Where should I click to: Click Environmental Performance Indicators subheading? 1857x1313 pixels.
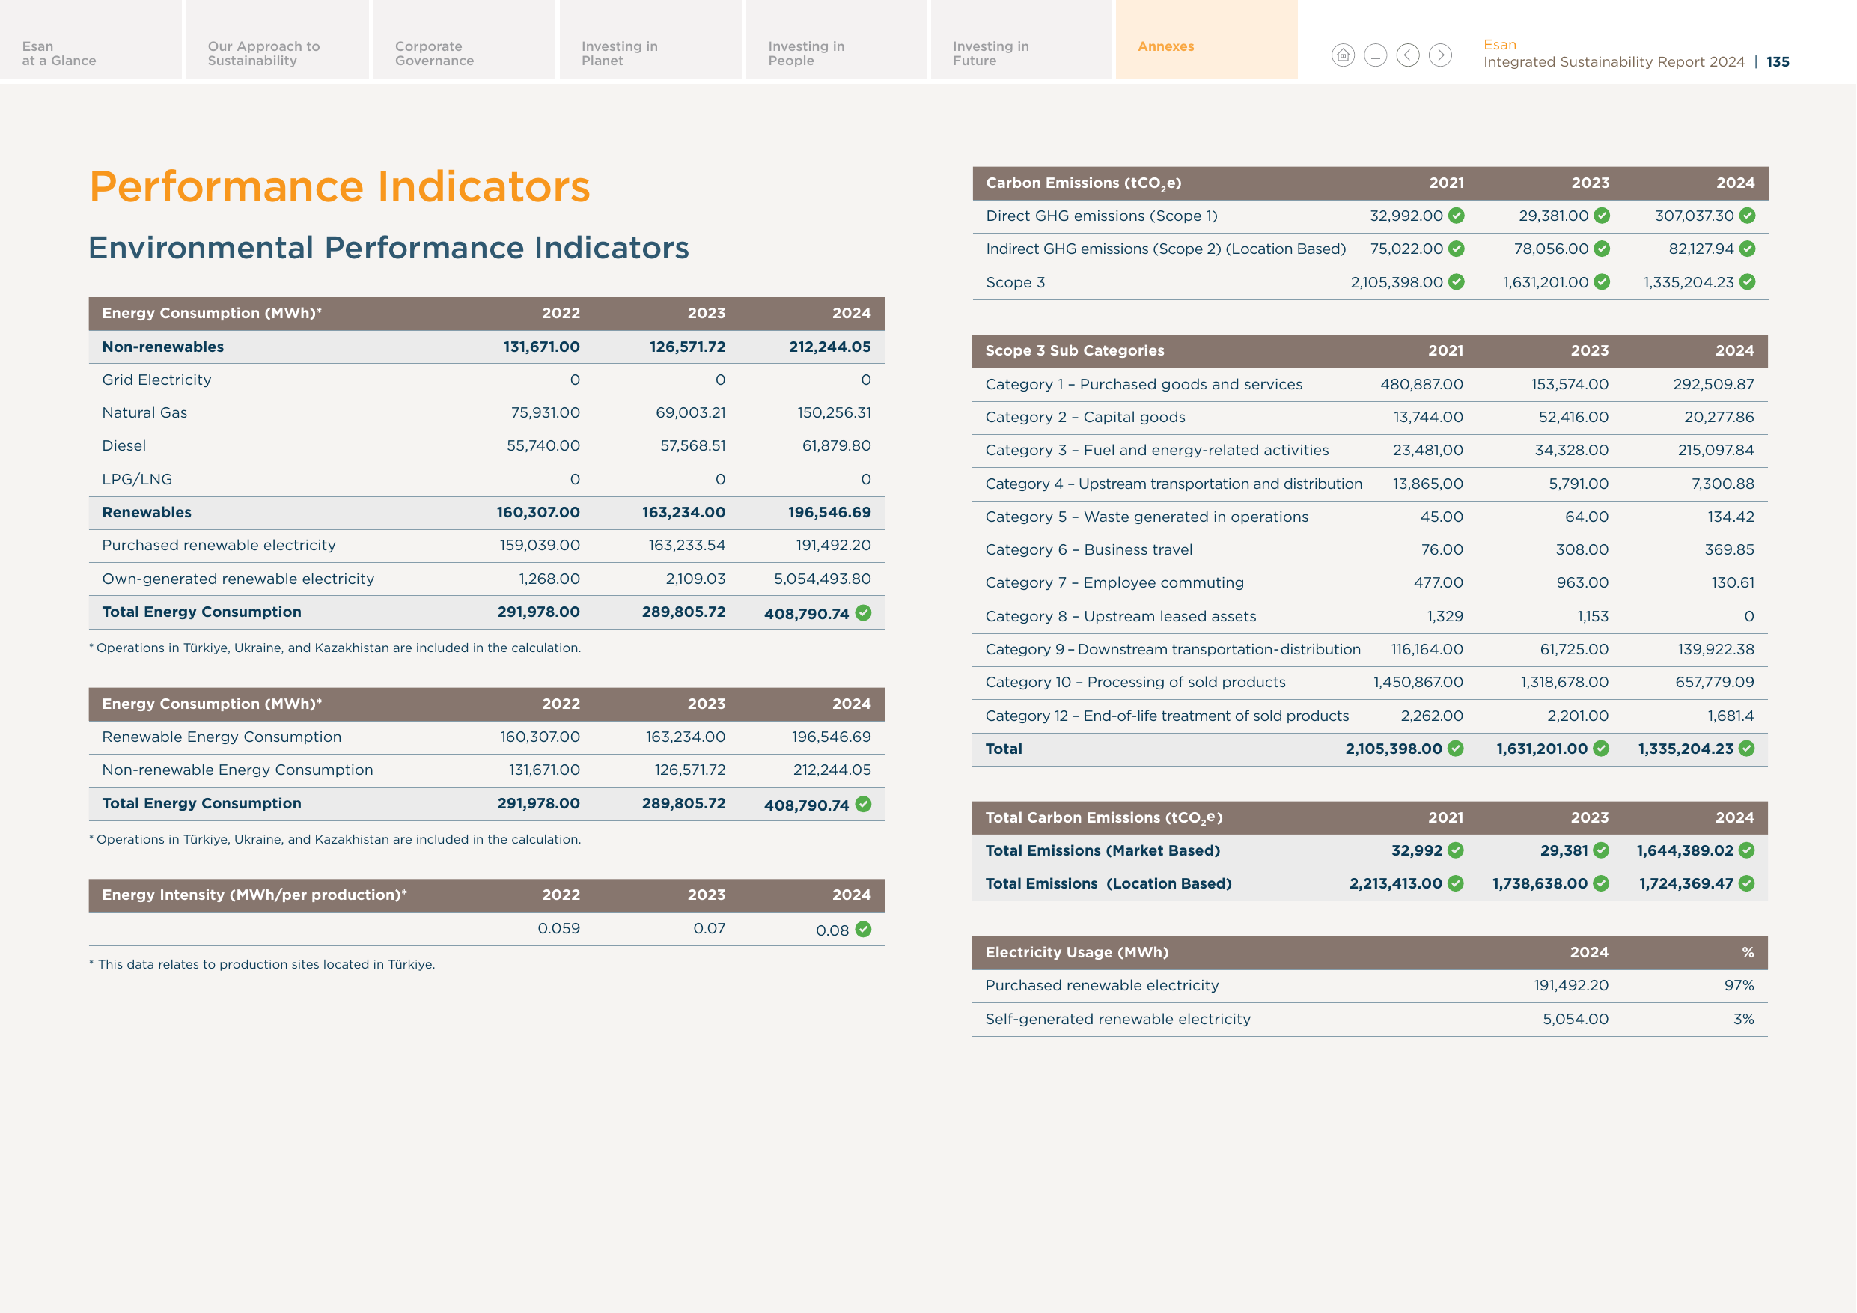click(389, 248)
